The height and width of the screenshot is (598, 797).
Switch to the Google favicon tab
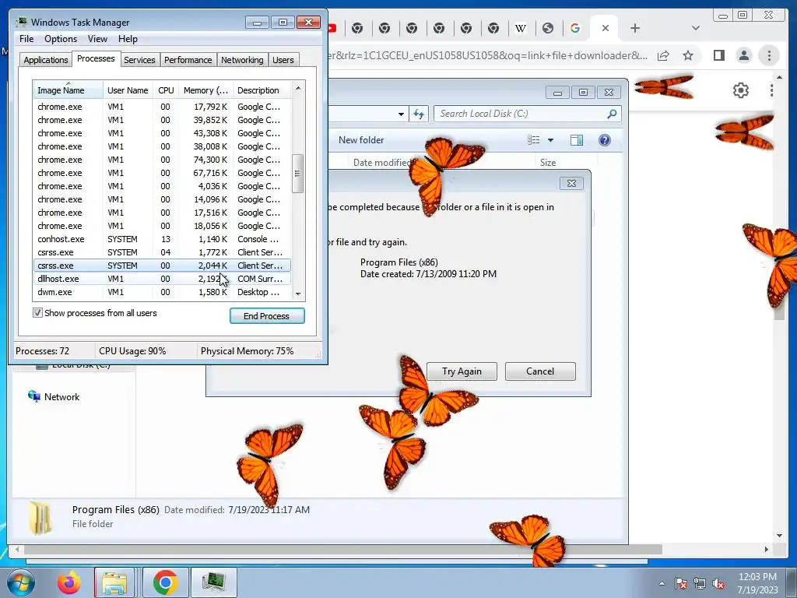coord(575,29)
